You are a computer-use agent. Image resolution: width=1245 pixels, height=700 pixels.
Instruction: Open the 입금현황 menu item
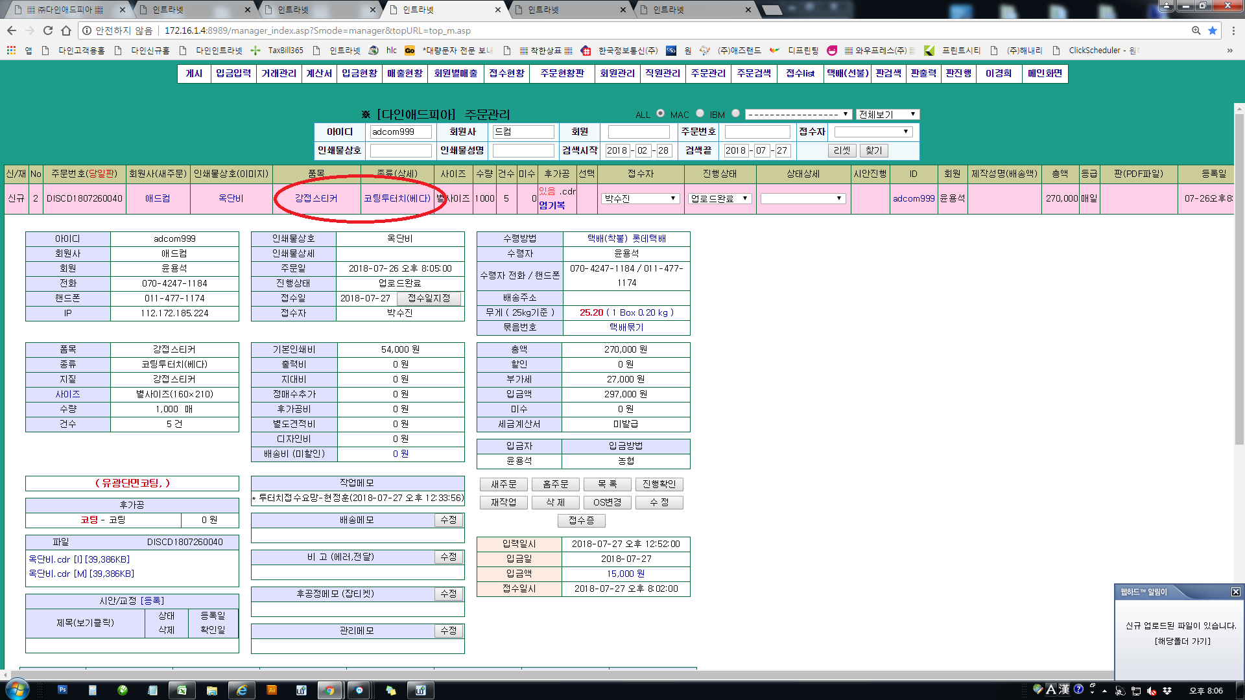coord(359,73)
